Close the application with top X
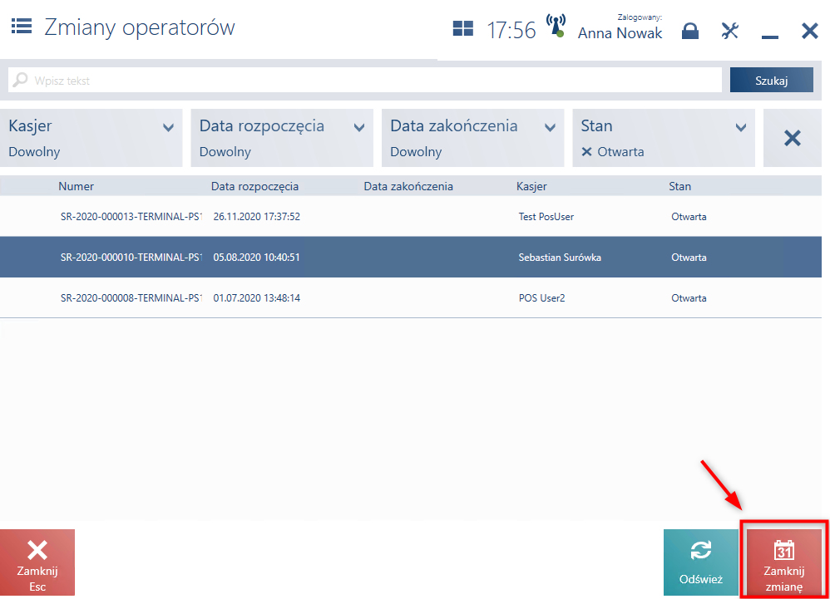 coord(810,32)
